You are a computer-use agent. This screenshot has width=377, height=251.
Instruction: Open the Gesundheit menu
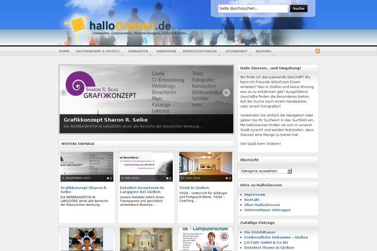(x=236, y=51)
